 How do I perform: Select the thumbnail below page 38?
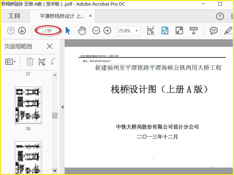pos(28,156)
